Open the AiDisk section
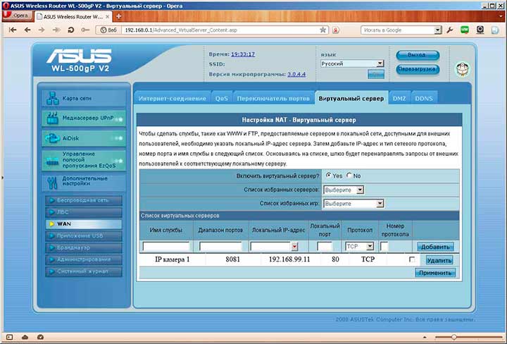 point(83,138)
